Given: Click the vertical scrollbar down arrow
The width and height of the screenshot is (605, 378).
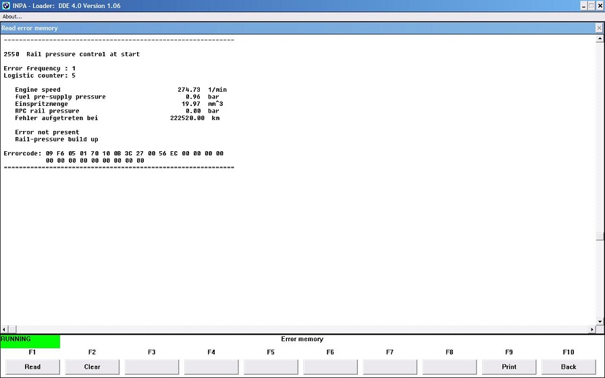Looking at the screenshot, I should pyautogui.click(x=600, y=322).
